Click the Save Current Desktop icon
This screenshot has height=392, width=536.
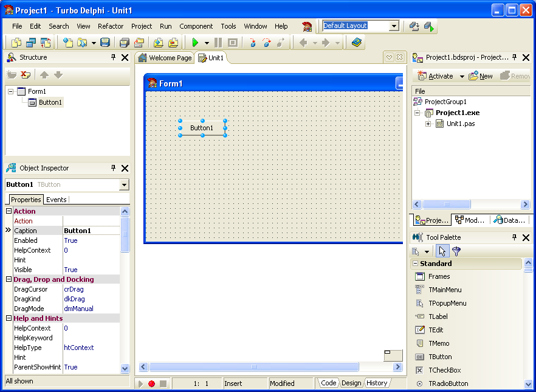pyautogui.click(x=414, y=26)
